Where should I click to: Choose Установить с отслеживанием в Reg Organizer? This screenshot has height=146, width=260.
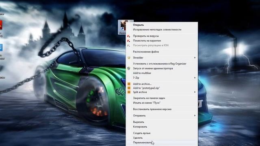160,64
